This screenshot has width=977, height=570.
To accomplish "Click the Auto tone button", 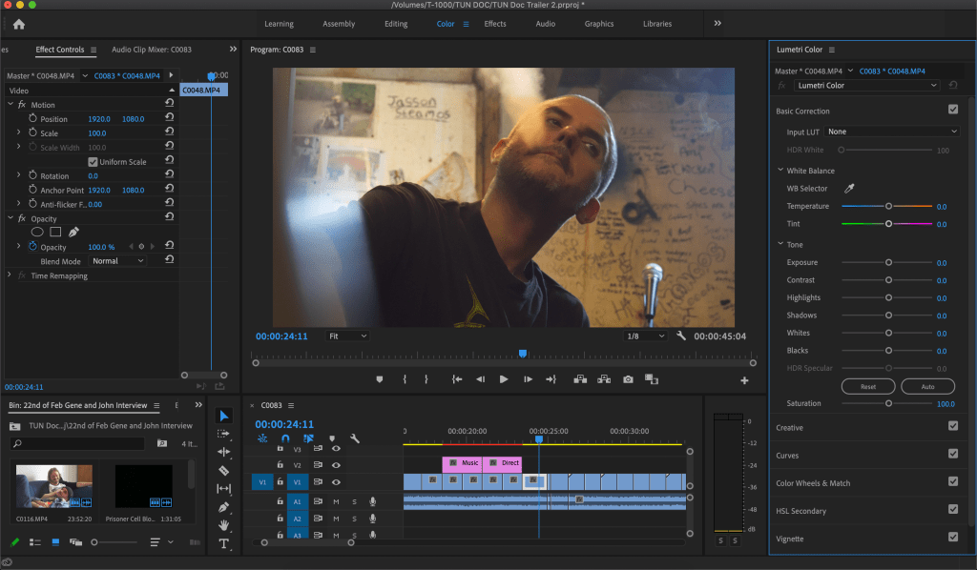I will [916, 387].
